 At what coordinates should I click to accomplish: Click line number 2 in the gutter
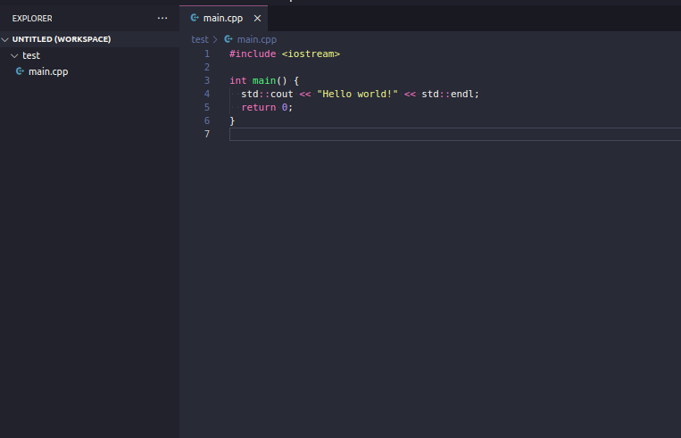207,67
